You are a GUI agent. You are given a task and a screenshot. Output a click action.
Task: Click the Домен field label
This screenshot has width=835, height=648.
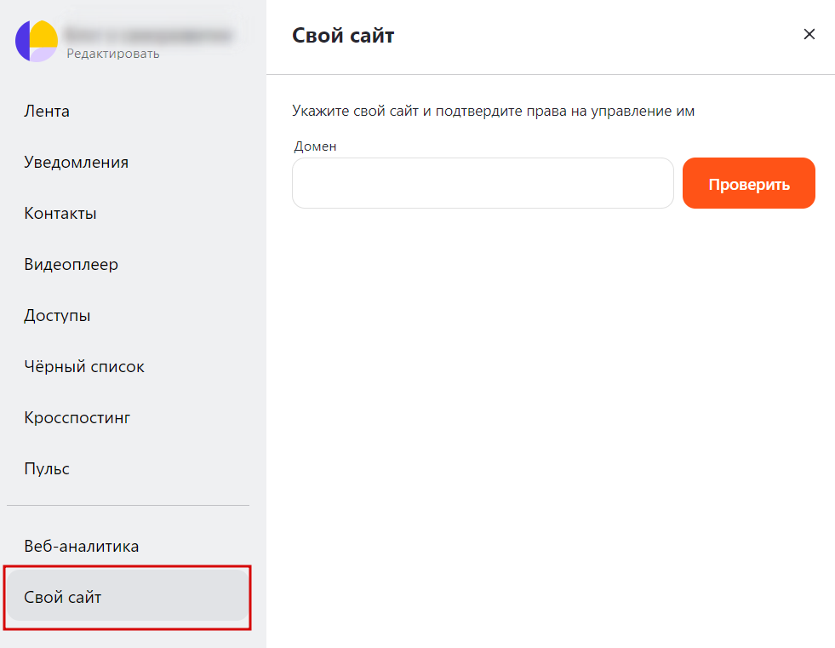(x=315, y=146)
